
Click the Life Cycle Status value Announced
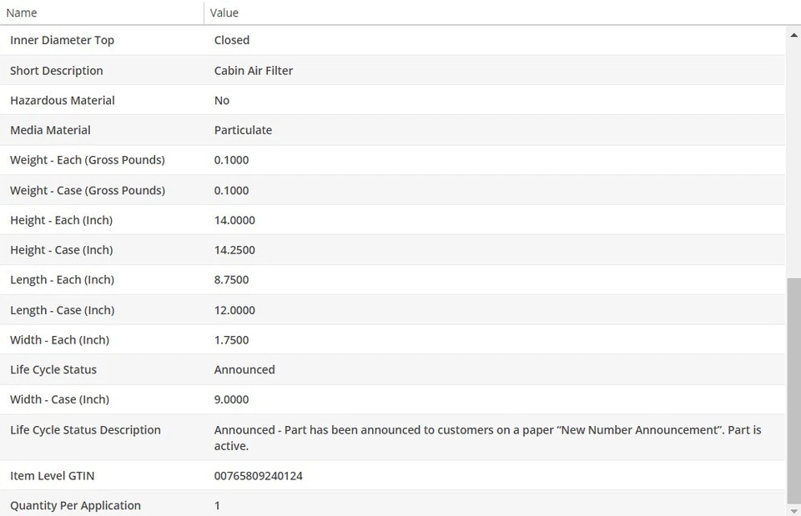(244, 370)
